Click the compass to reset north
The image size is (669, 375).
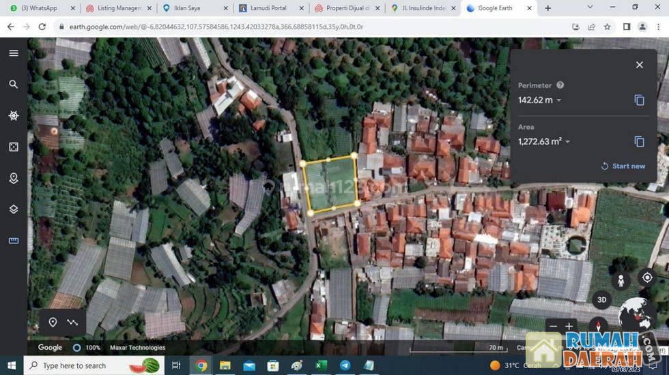point(599,326)
